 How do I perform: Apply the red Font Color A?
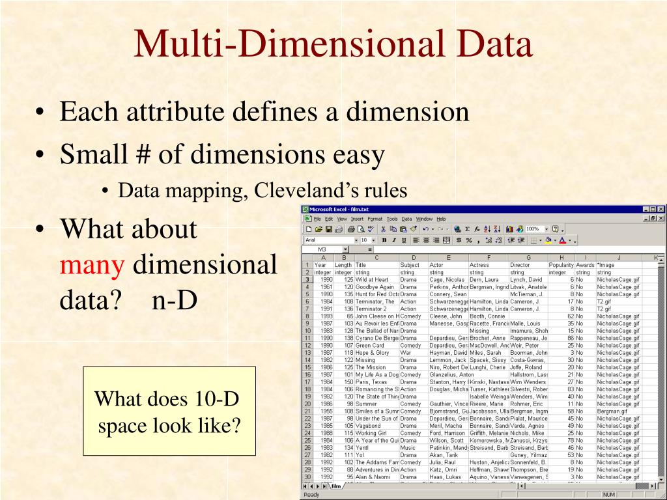point(562,240)
